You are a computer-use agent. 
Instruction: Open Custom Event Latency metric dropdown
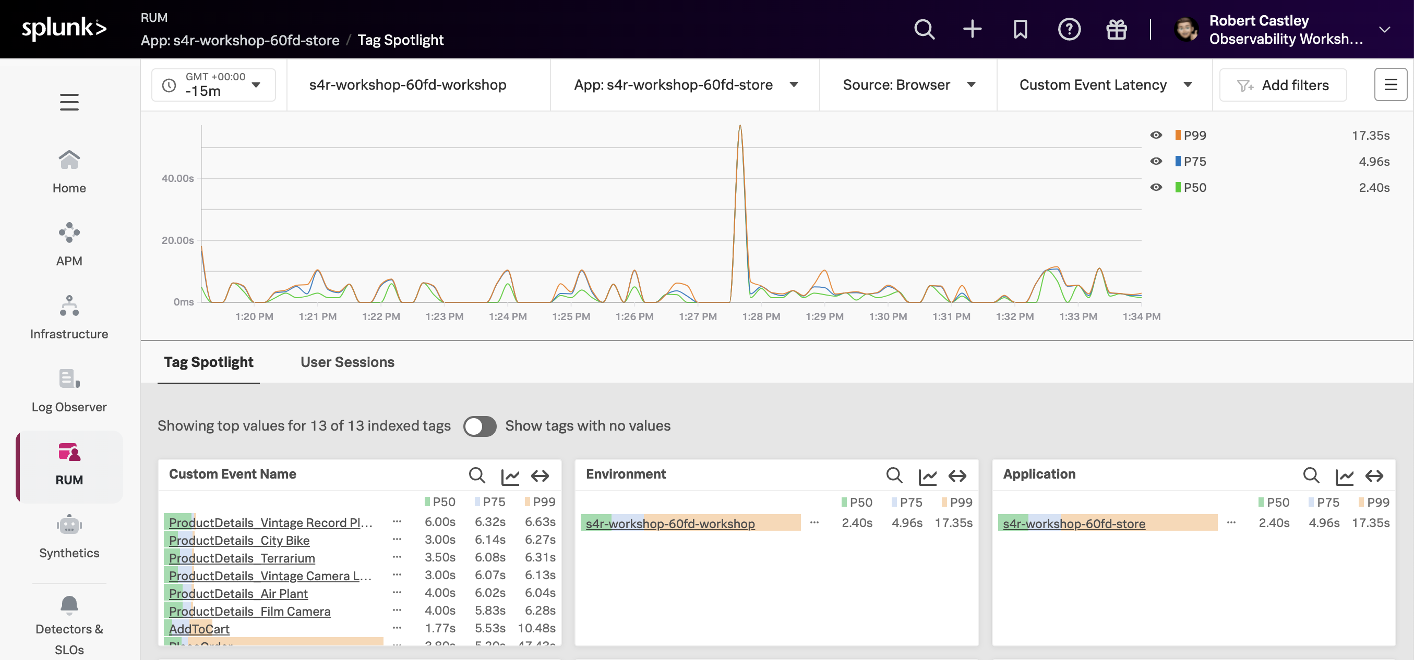1105,85
